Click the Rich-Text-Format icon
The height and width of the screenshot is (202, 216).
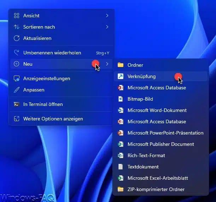(121, 155)
